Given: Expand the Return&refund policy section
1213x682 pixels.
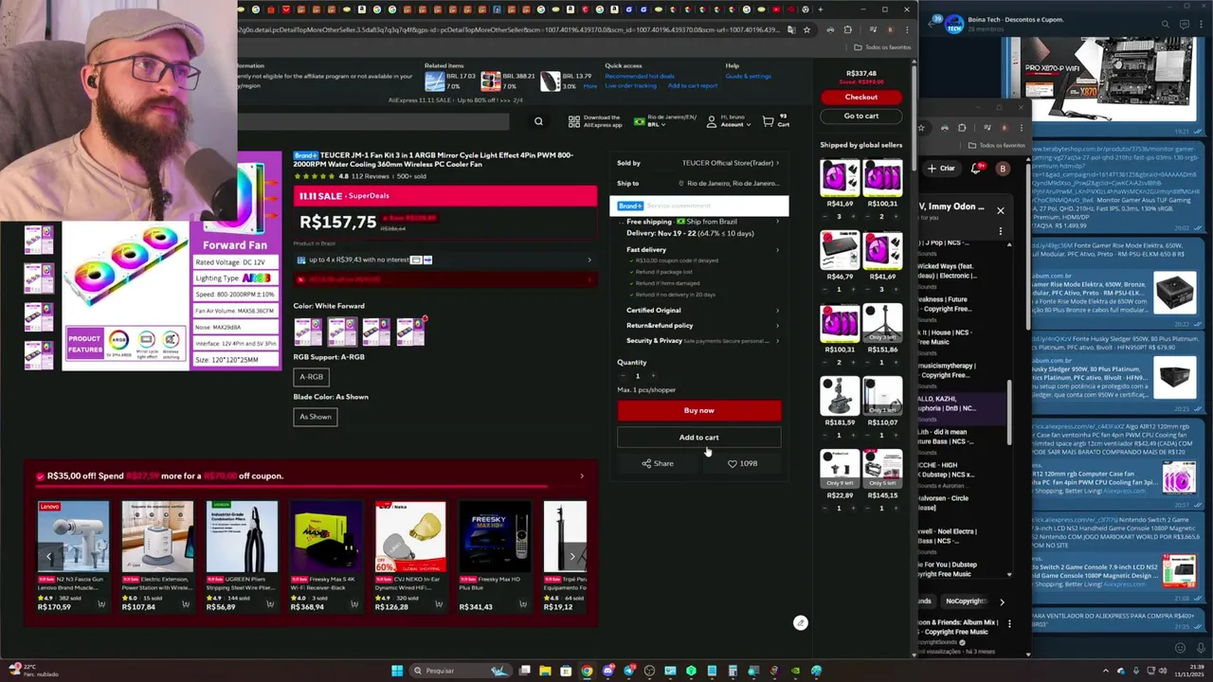Looking at the screenshot, I should [x=702, y=325].
